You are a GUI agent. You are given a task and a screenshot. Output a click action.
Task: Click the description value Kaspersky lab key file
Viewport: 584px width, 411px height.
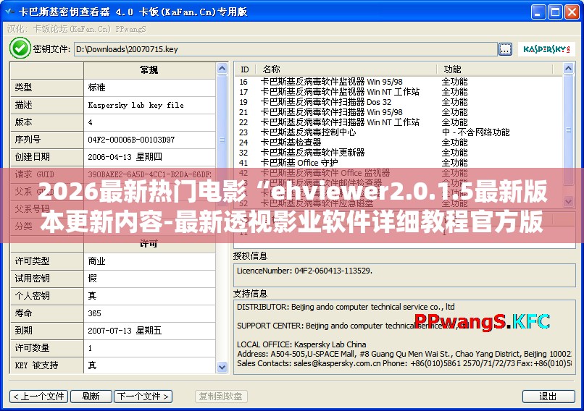point(135,105)
